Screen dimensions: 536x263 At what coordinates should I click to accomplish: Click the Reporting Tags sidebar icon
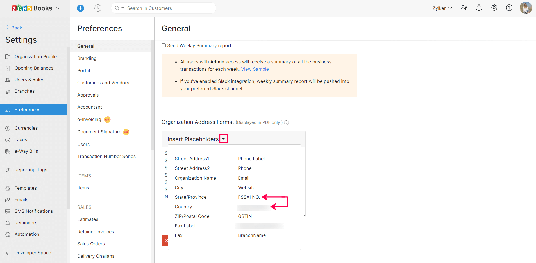(8, 170)
